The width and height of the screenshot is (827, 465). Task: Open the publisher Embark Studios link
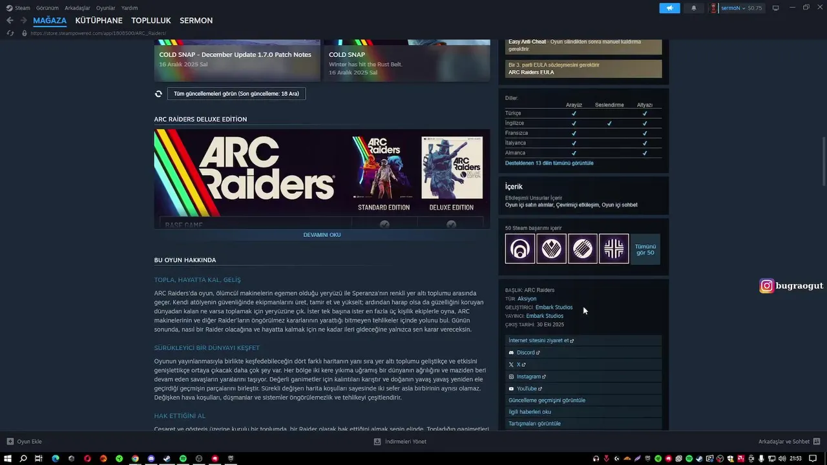pos(545,316)
